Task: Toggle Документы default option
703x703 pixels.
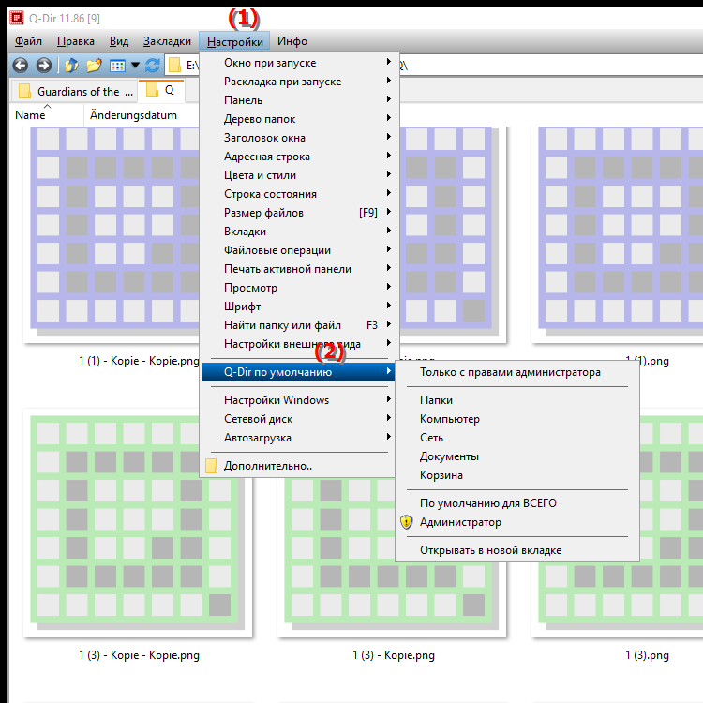Action: [x=516, y=456]
